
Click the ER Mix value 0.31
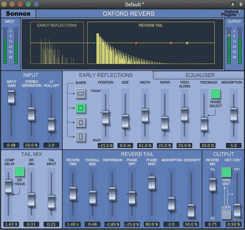click(31, 224)
